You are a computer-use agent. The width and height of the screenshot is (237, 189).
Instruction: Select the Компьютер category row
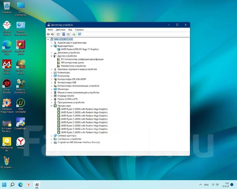pyautogui.click(x=63, y=76)
